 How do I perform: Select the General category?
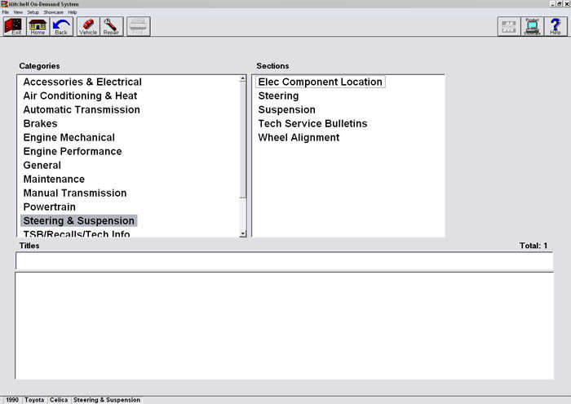tap(42, 165)
